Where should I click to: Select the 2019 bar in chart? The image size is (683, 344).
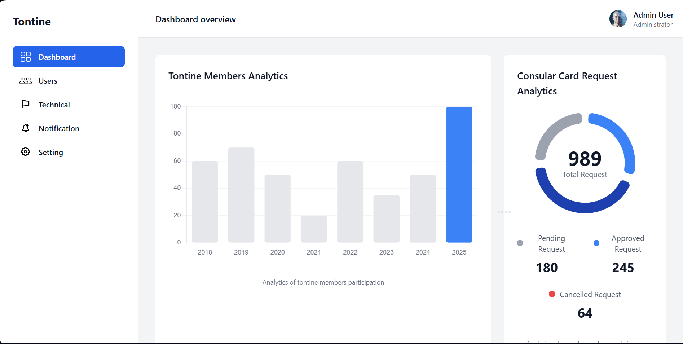241,195
